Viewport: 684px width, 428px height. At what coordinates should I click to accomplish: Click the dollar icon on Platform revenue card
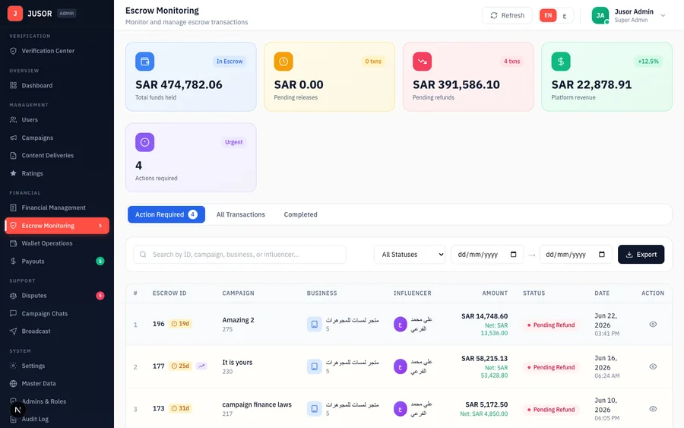[x=561, y=62]
